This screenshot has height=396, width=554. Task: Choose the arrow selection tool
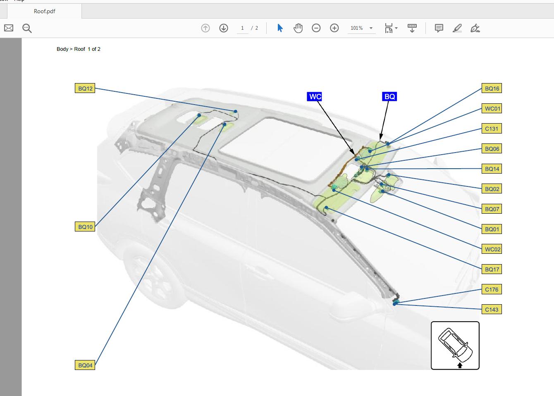point(280,28)
